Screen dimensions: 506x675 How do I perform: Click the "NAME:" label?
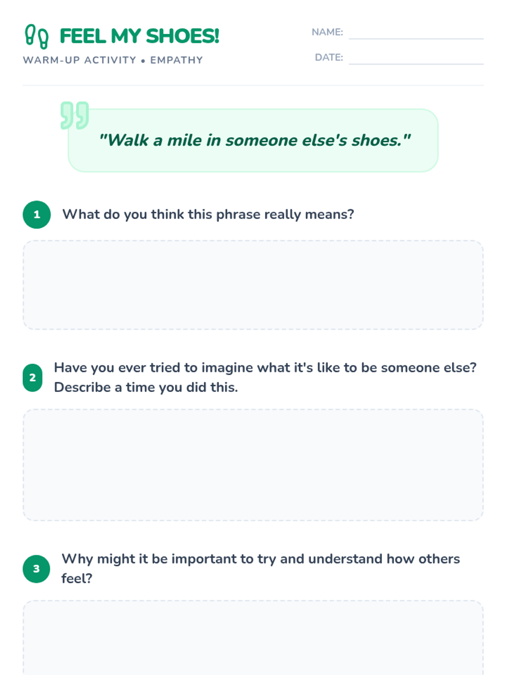coord(327,32)
